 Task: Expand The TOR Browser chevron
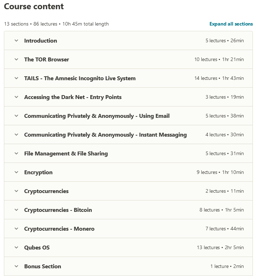coord(16,60)
